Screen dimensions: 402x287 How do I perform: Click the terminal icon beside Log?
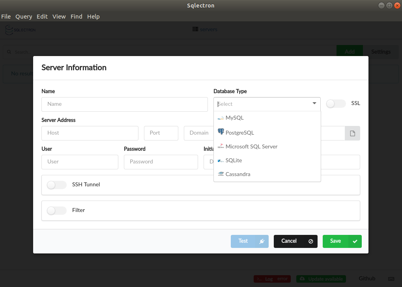259,279
